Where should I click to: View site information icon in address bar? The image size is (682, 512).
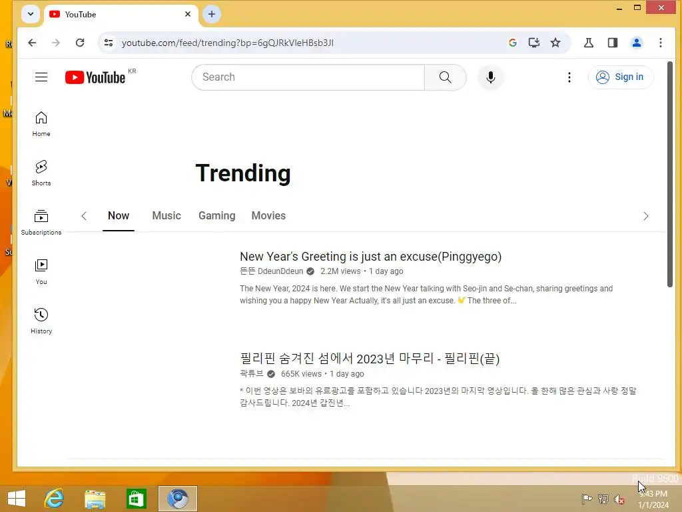coord(109,43)
